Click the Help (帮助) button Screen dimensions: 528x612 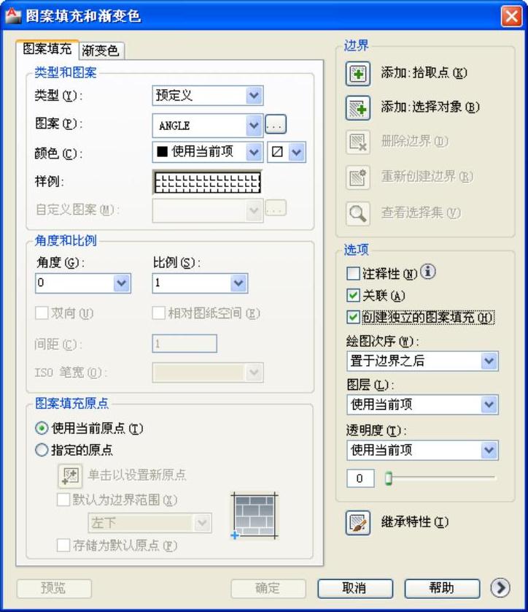(442, 588)
